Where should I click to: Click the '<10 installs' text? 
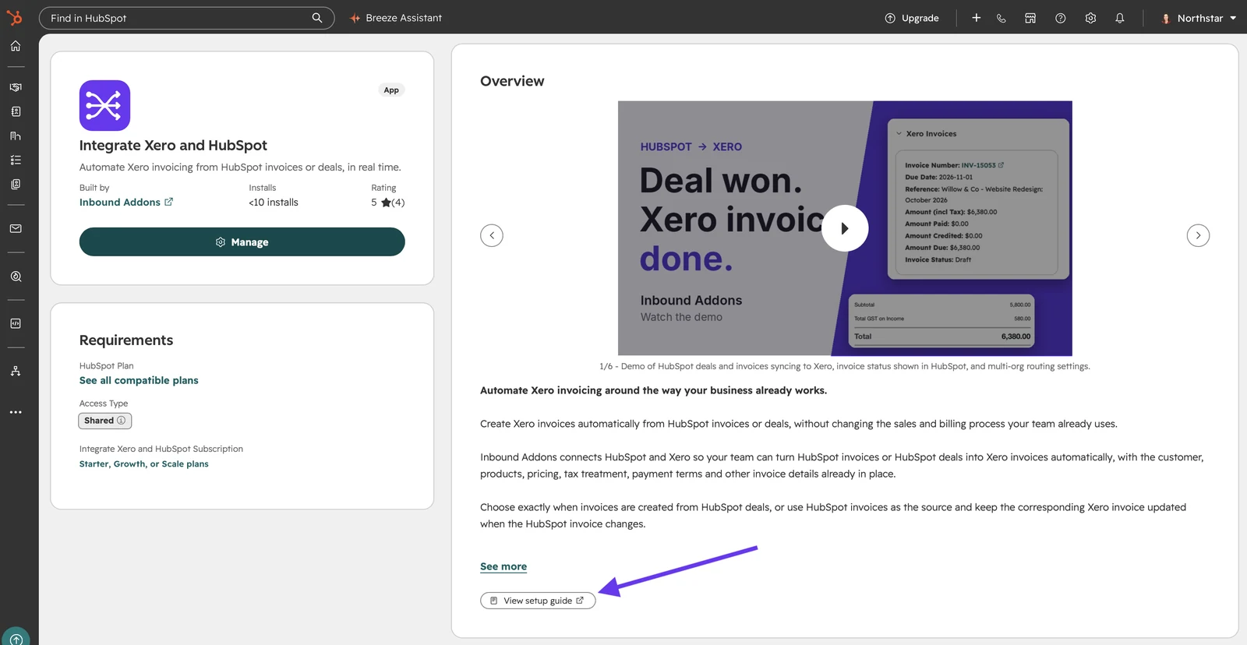click(x=274, y=203)
